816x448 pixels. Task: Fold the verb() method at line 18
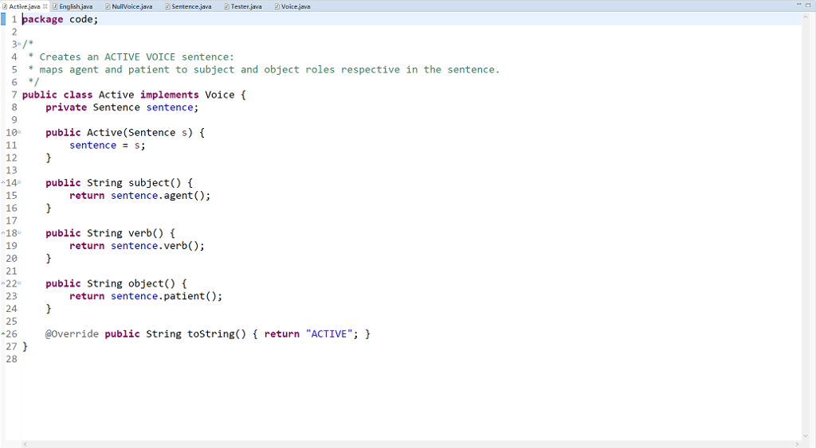[x=18, y=233]
